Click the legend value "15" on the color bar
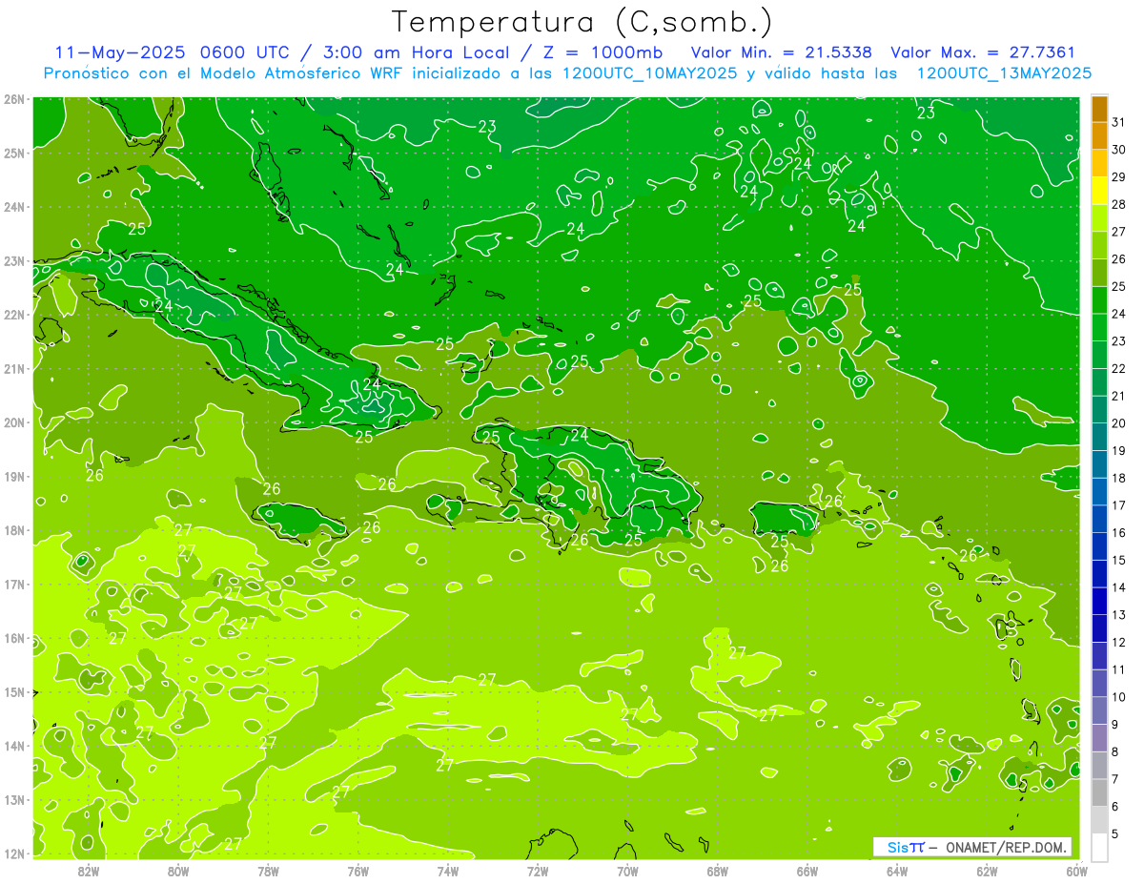This screenshot has height=884, width=1144. click(x=1118, y=560)
